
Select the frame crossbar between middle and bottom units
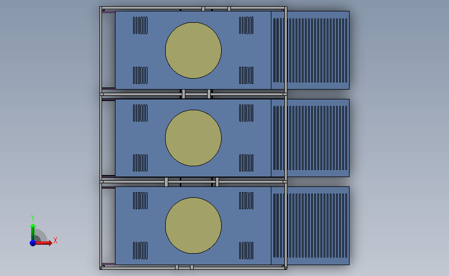click(193, 182)
